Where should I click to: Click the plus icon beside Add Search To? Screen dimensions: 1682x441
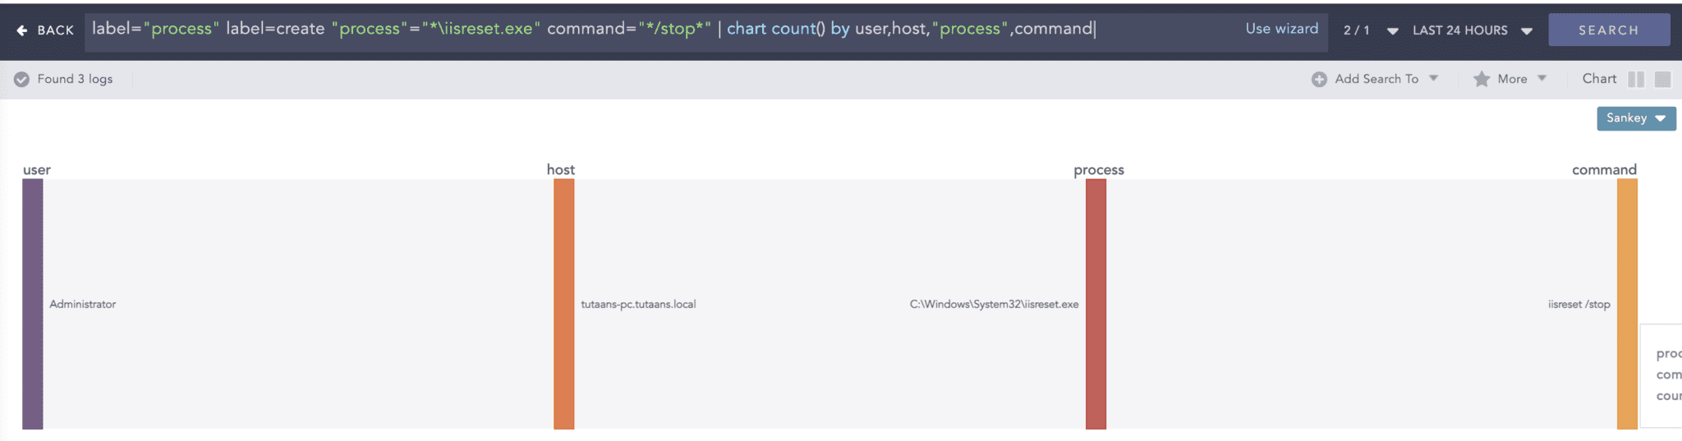1319,79
